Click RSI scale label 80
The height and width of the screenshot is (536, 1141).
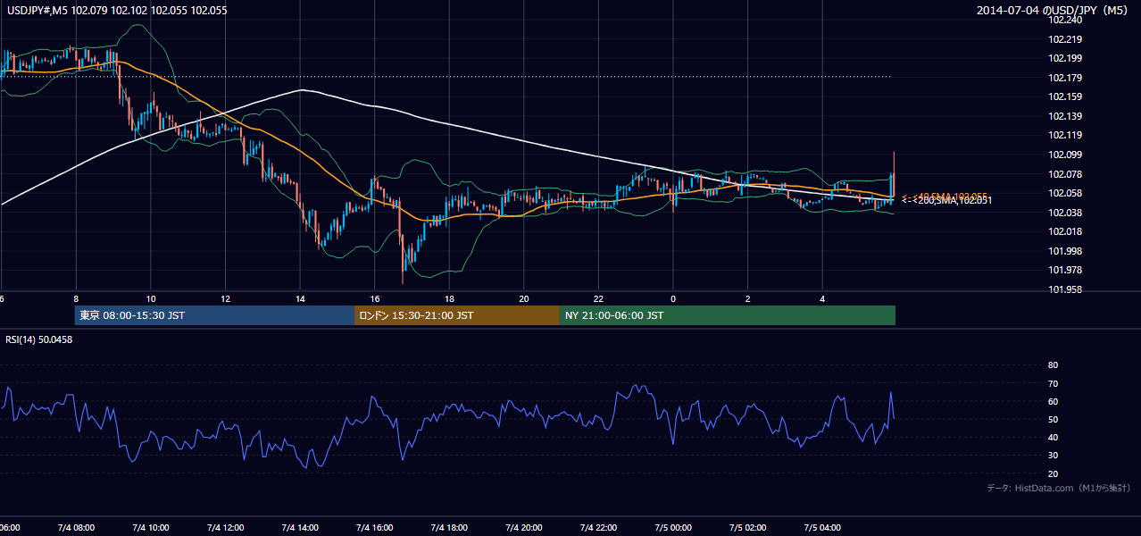1053,365
